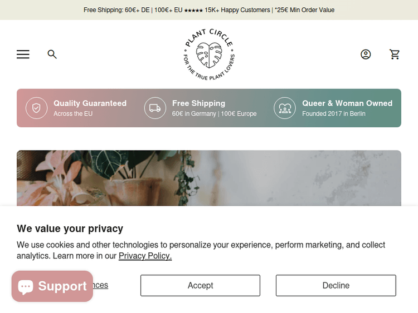This screenshot has height=313, width=418.
Task: Open the Privacy Policy link
Action: tap(145, 256)
